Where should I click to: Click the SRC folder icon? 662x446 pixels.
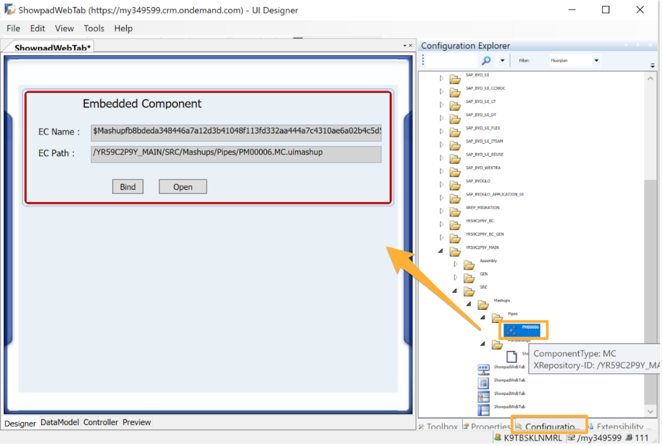click(469, 291)
